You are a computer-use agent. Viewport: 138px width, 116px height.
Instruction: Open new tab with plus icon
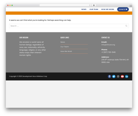[x=131, y=6]
